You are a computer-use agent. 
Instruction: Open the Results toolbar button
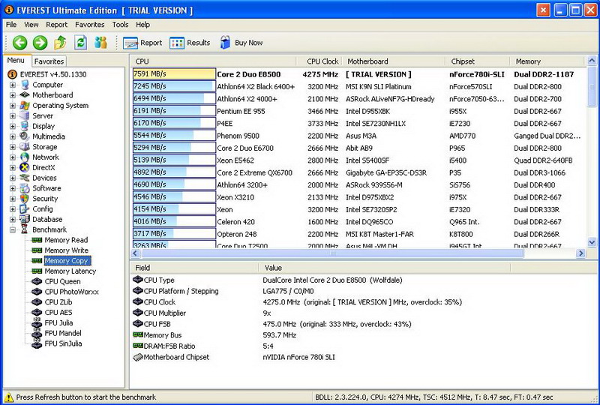click(190, 43)
